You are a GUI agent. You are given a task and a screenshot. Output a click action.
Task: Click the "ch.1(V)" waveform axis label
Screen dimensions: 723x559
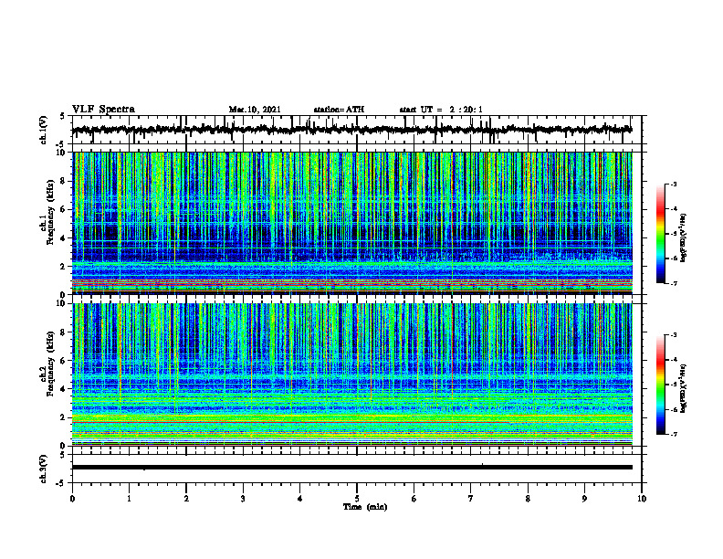[43, 130]
